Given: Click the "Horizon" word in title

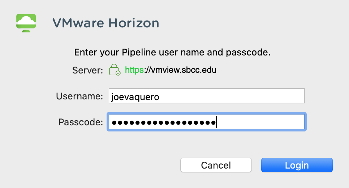Looking at the screenshot, I should [x=134, y=23].
